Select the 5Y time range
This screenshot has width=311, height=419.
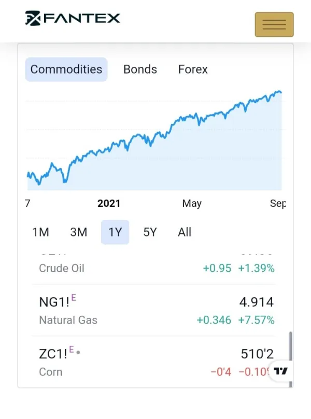[150, 232]
